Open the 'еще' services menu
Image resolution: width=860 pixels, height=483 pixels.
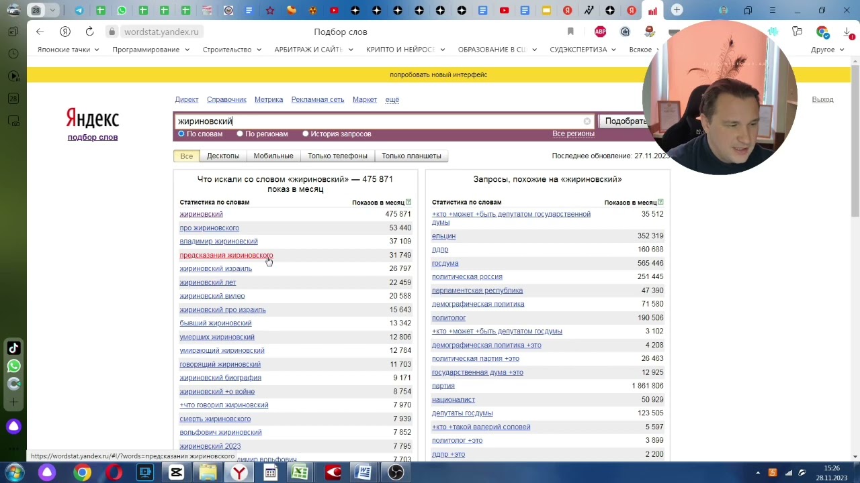point(392,99)
